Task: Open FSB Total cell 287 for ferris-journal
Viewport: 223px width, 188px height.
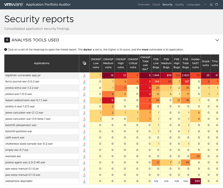Action: coord(186,82)
